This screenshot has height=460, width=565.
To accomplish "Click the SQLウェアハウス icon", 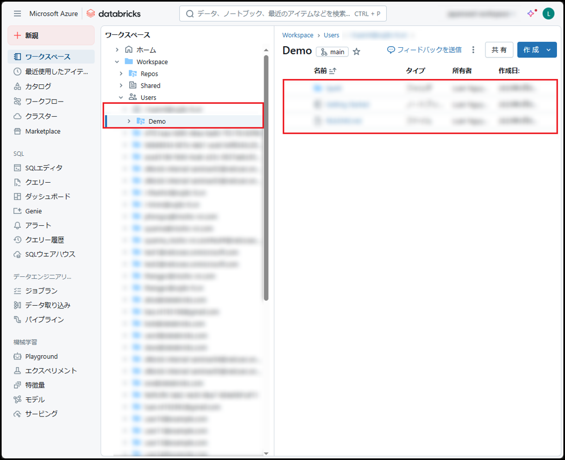I will [17, 255].
